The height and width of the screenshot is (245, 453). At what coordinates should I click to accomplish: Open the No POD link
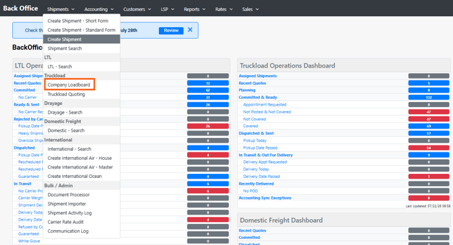pyautogui.click(x=250, y=191)
